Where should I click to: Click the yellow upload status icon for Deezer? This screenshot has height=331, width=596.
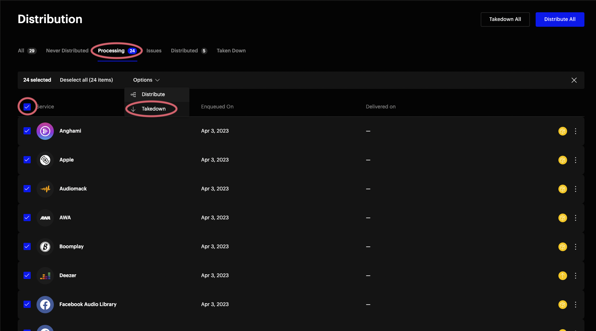pos(563,276)
